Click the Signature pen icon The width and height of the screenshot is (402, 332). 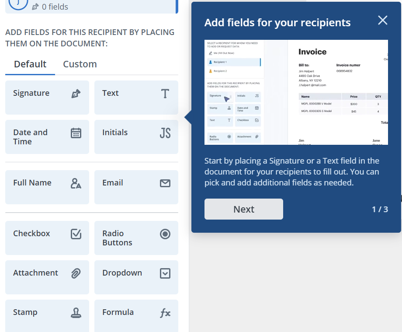(76, 93)
